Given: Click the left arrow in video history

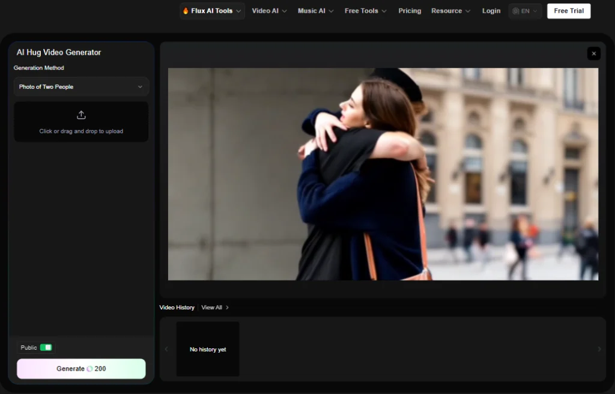Looking at the screenshot, I should (166, 349).
